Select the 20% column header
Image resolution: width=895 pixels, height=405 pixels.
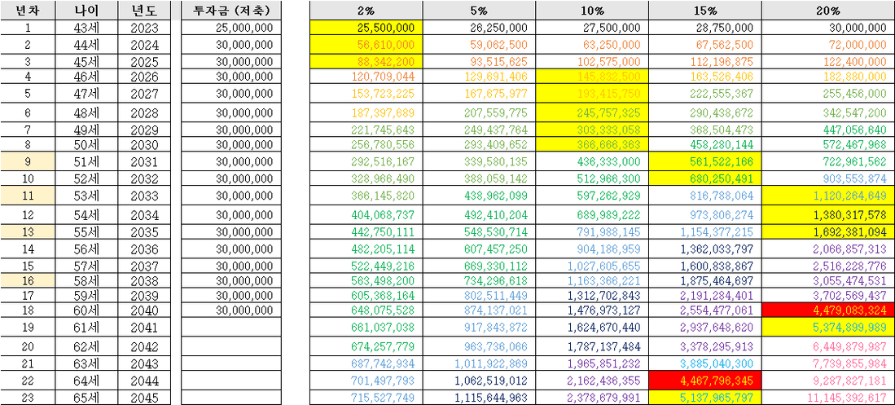click(828, 11)
